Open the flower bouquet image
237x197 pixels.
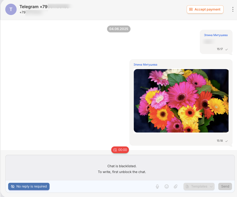181,101
